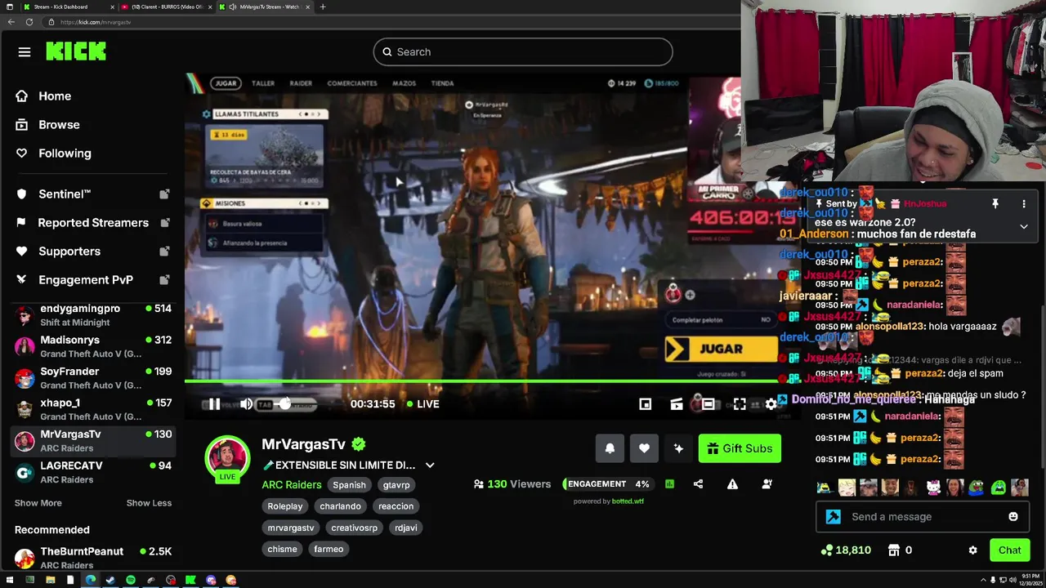This screenshot has width=1046, height=588.
Task: Share the stream
Action: point(698,484)
